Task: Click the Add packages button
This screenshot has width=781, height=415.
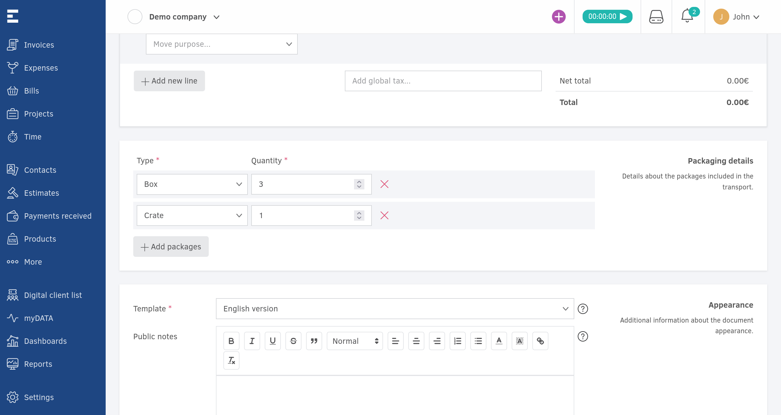Action: click(x=171, y=247)
